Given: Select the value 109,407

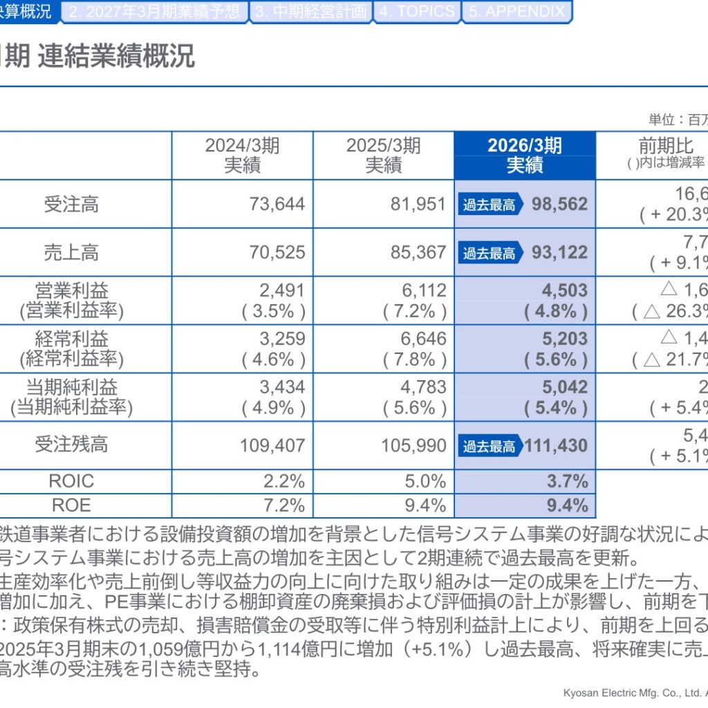Looking at the screenshot, I should (272, 446).
